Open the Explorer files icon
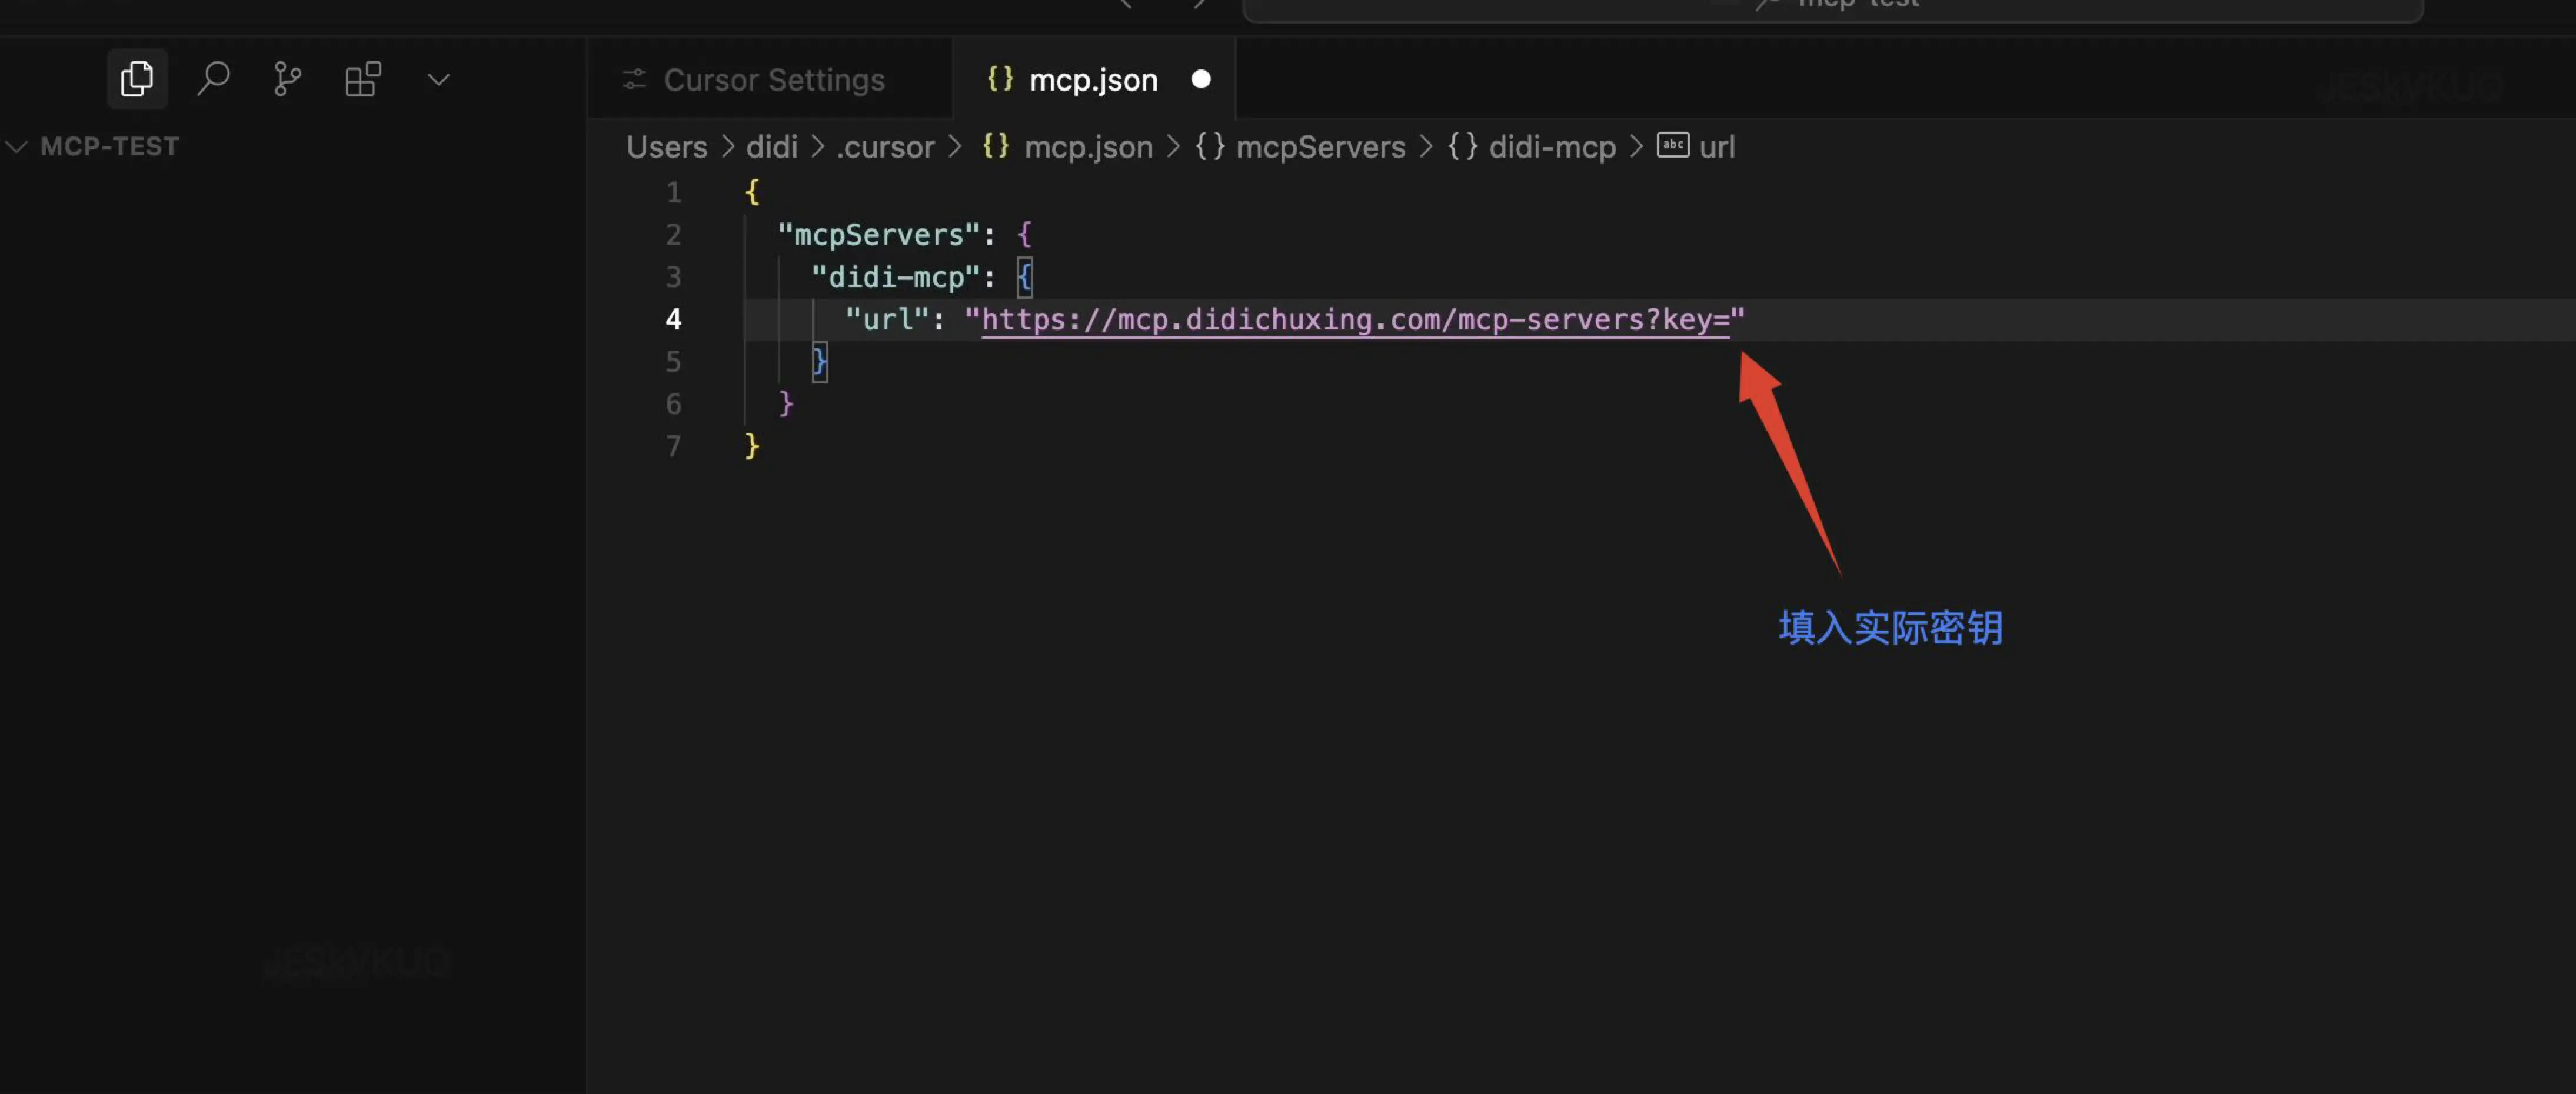 [x=137, y=79]
